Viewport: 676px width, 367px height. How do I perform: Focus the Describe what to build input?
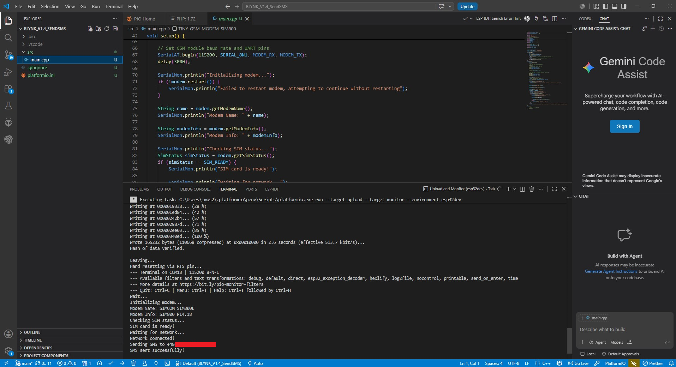(x=624, y=329)
